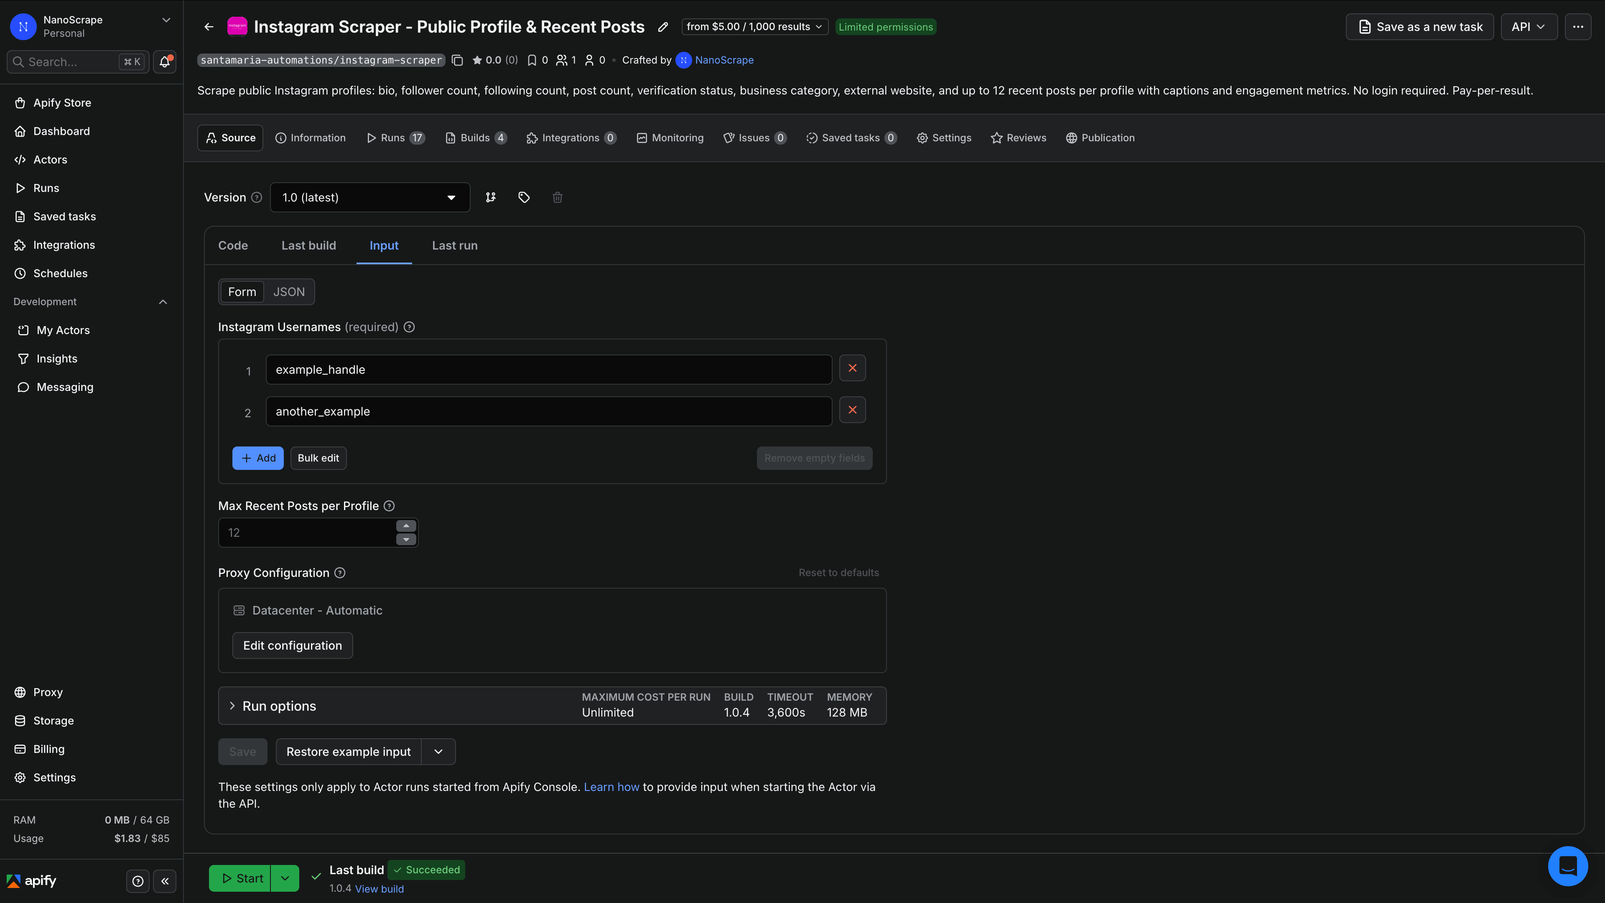Click Edit configuration for proxy

coord(292,645)
